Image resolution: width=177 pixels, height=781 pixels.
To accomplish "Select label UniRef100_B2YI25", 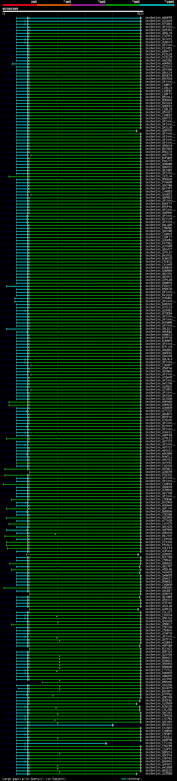I will point(158,219).
